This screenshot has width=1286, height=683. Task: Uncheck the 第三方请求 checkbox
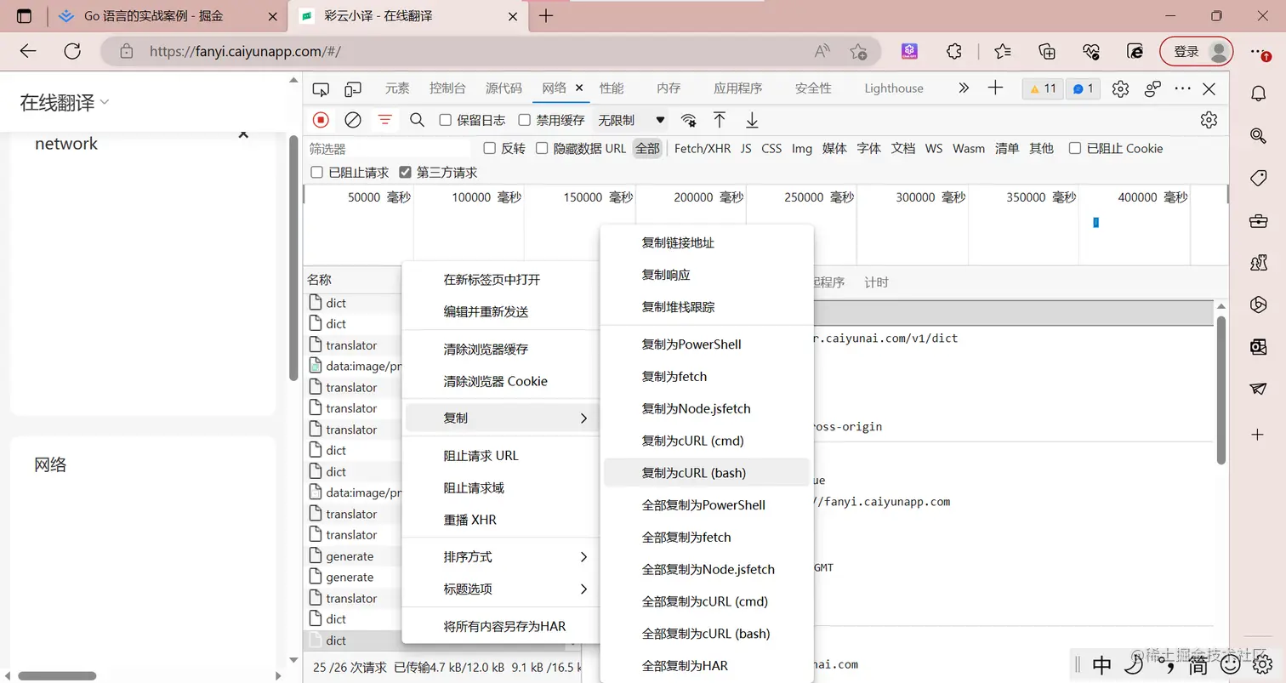tap(405, 173)
